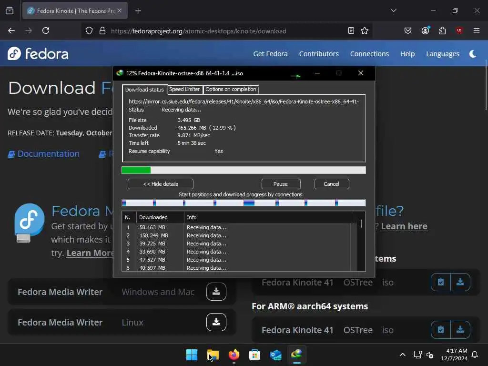Click the Fedora Media Writer drive icon
The height and width of the screenshot is (366, 488).
[29, 223]
